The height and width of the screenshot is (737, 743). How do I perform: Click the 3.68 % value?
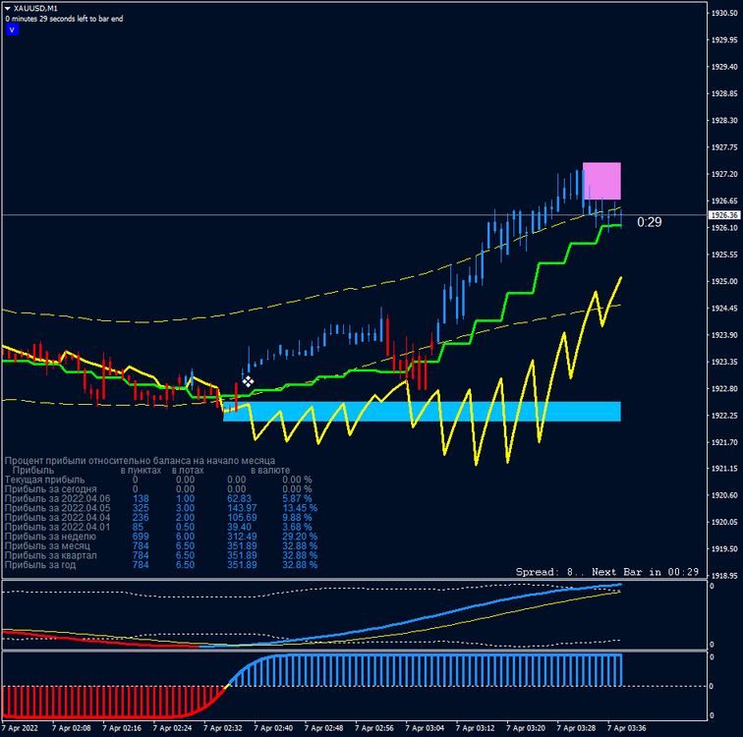click(x=297, y=527)
